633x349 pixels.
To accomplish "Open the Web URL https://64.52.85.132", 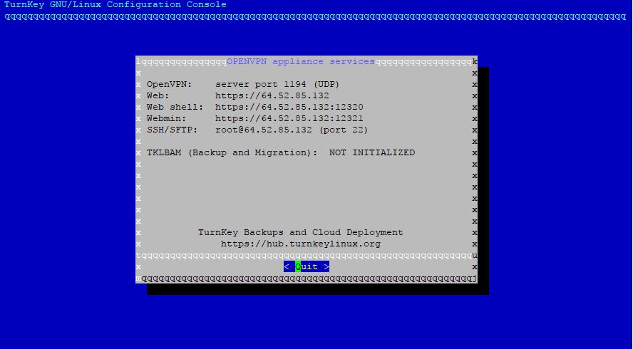I will 272,95.
